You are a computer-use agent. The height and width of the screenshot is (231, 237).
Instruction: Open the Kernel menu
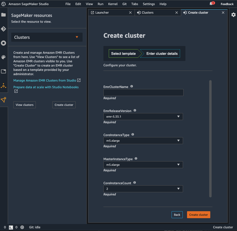[113, 4]
